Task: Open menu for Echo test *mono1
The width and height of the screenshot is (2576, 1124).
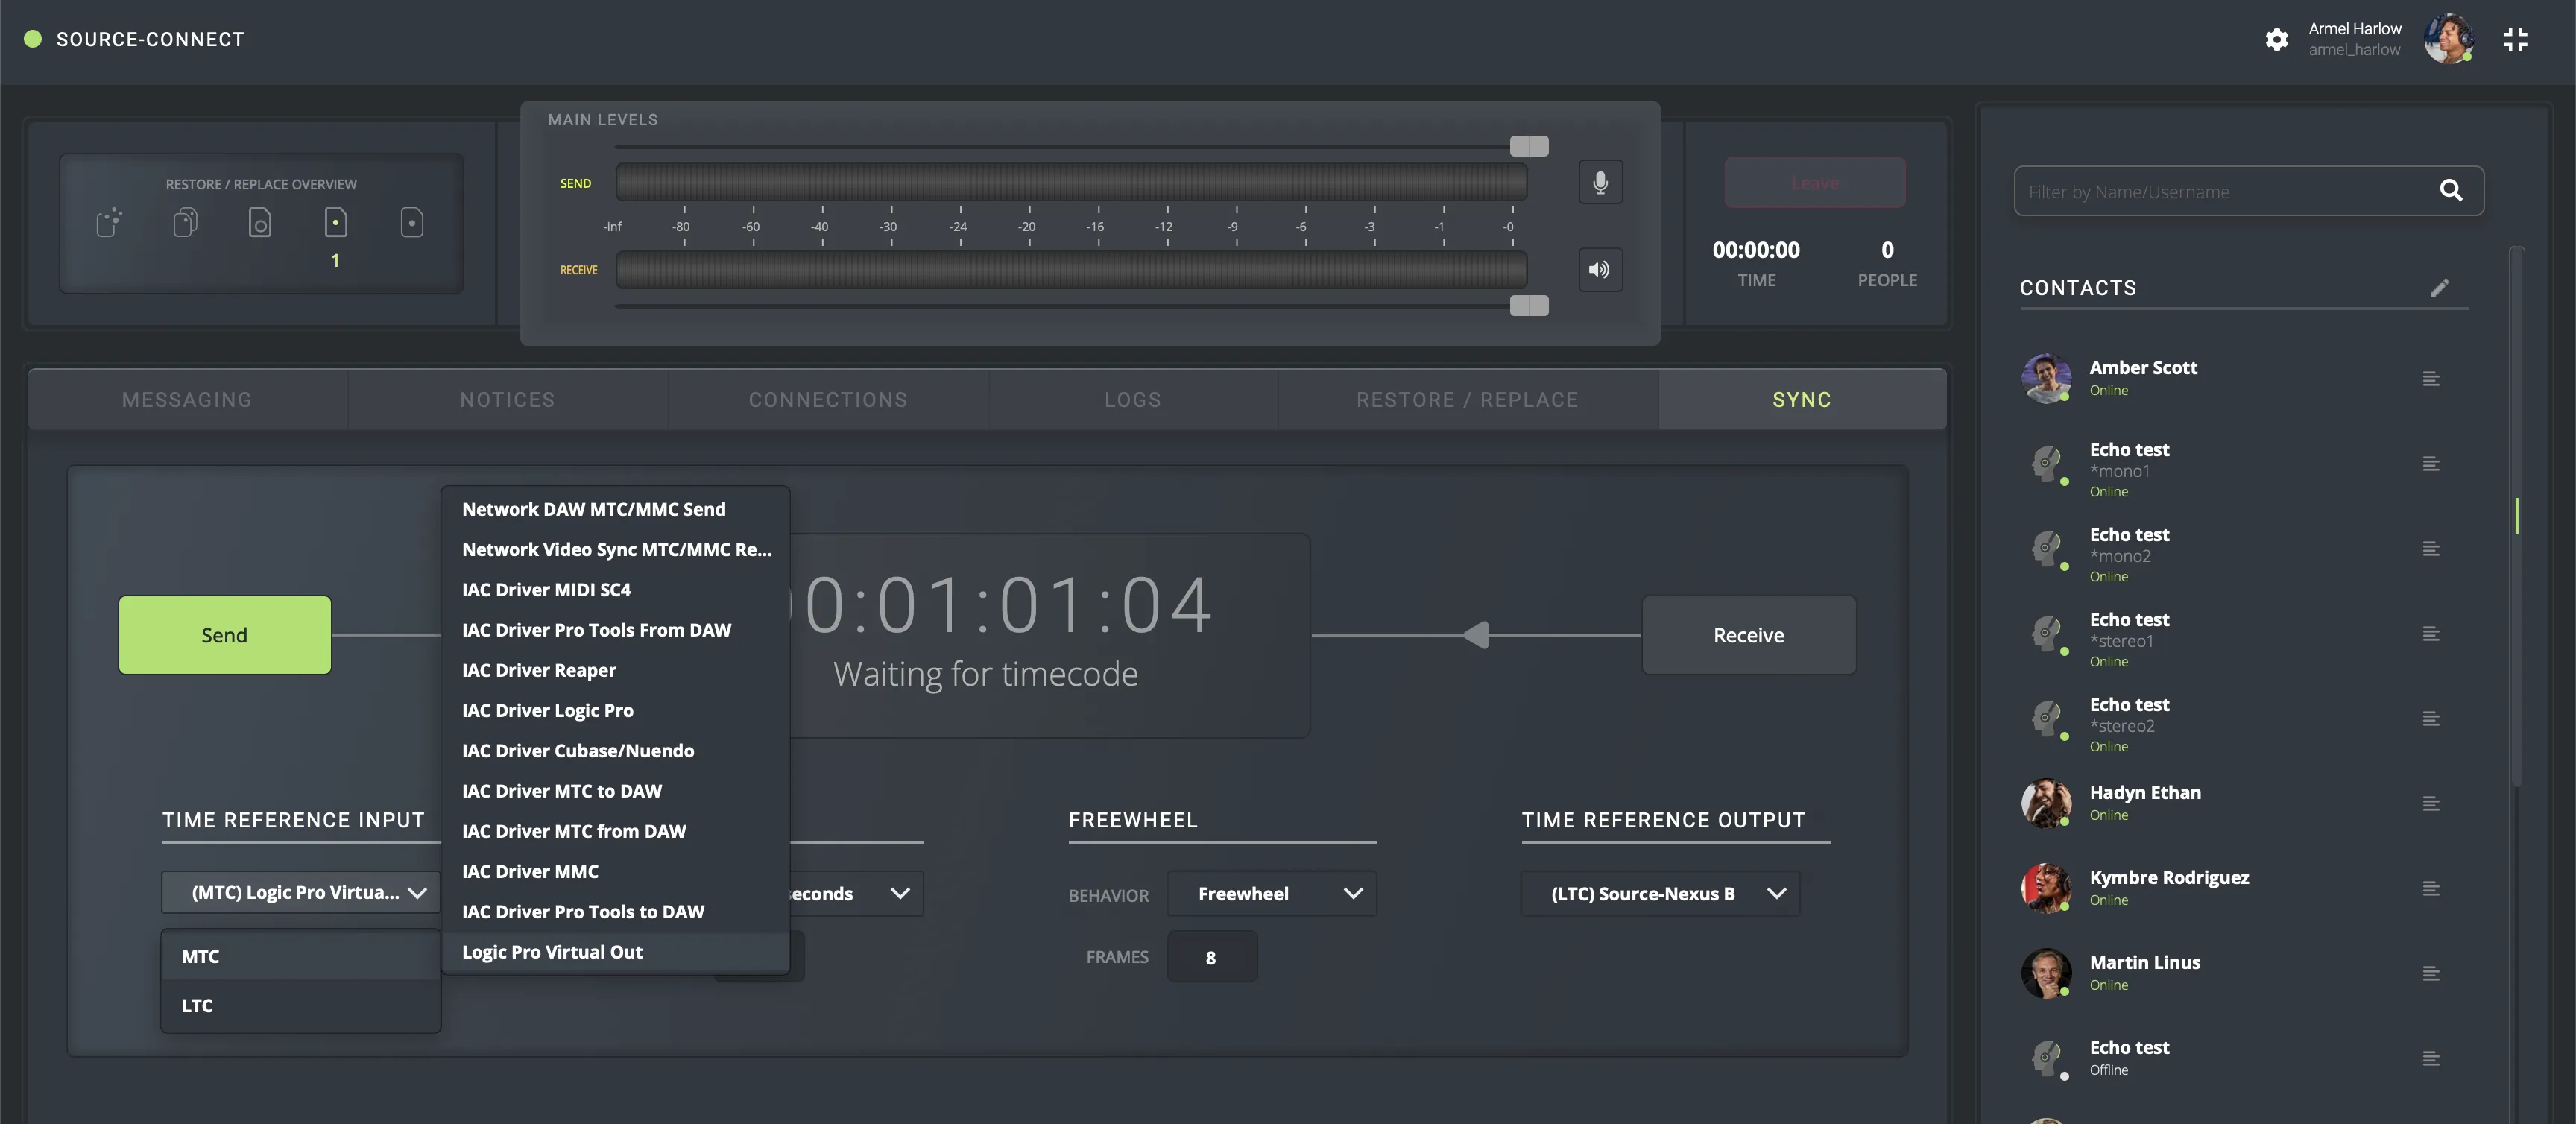Action: [x=2431, y=464]
